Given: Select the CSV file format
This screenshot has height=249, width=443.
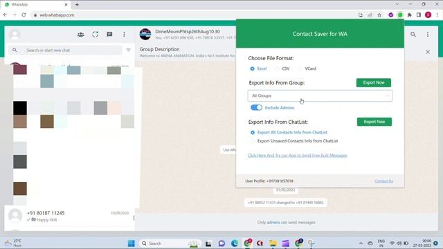Looking at the screenshot, I should pyautogui.click(x=277, y=68).
